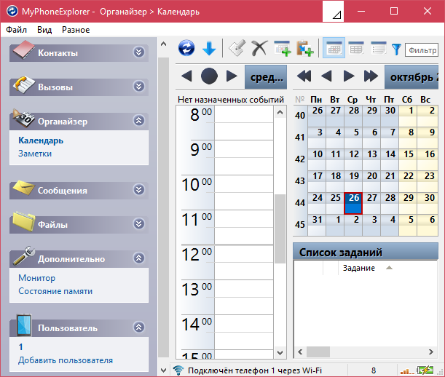Click Добавить пользователя link
The height and width of the screenshot is (377, 445).
(66, 360)
